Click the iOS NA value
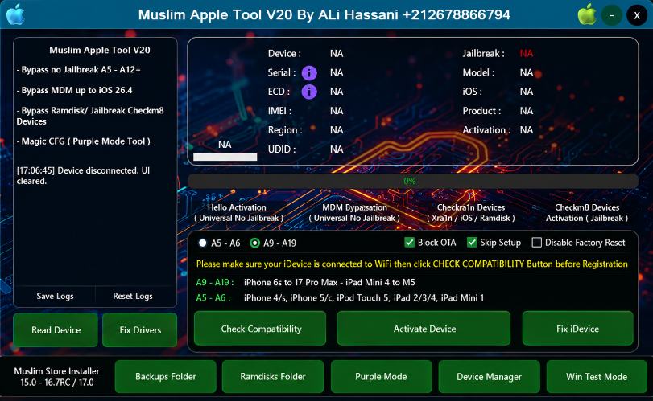Viewport: 653px width, 401px height. pos(527,92)
